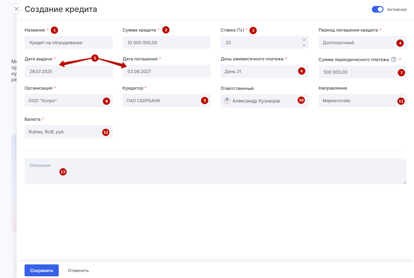Screen dimensions: 414x278
Task: Click the Направление label
Action: tap(333, 88)
